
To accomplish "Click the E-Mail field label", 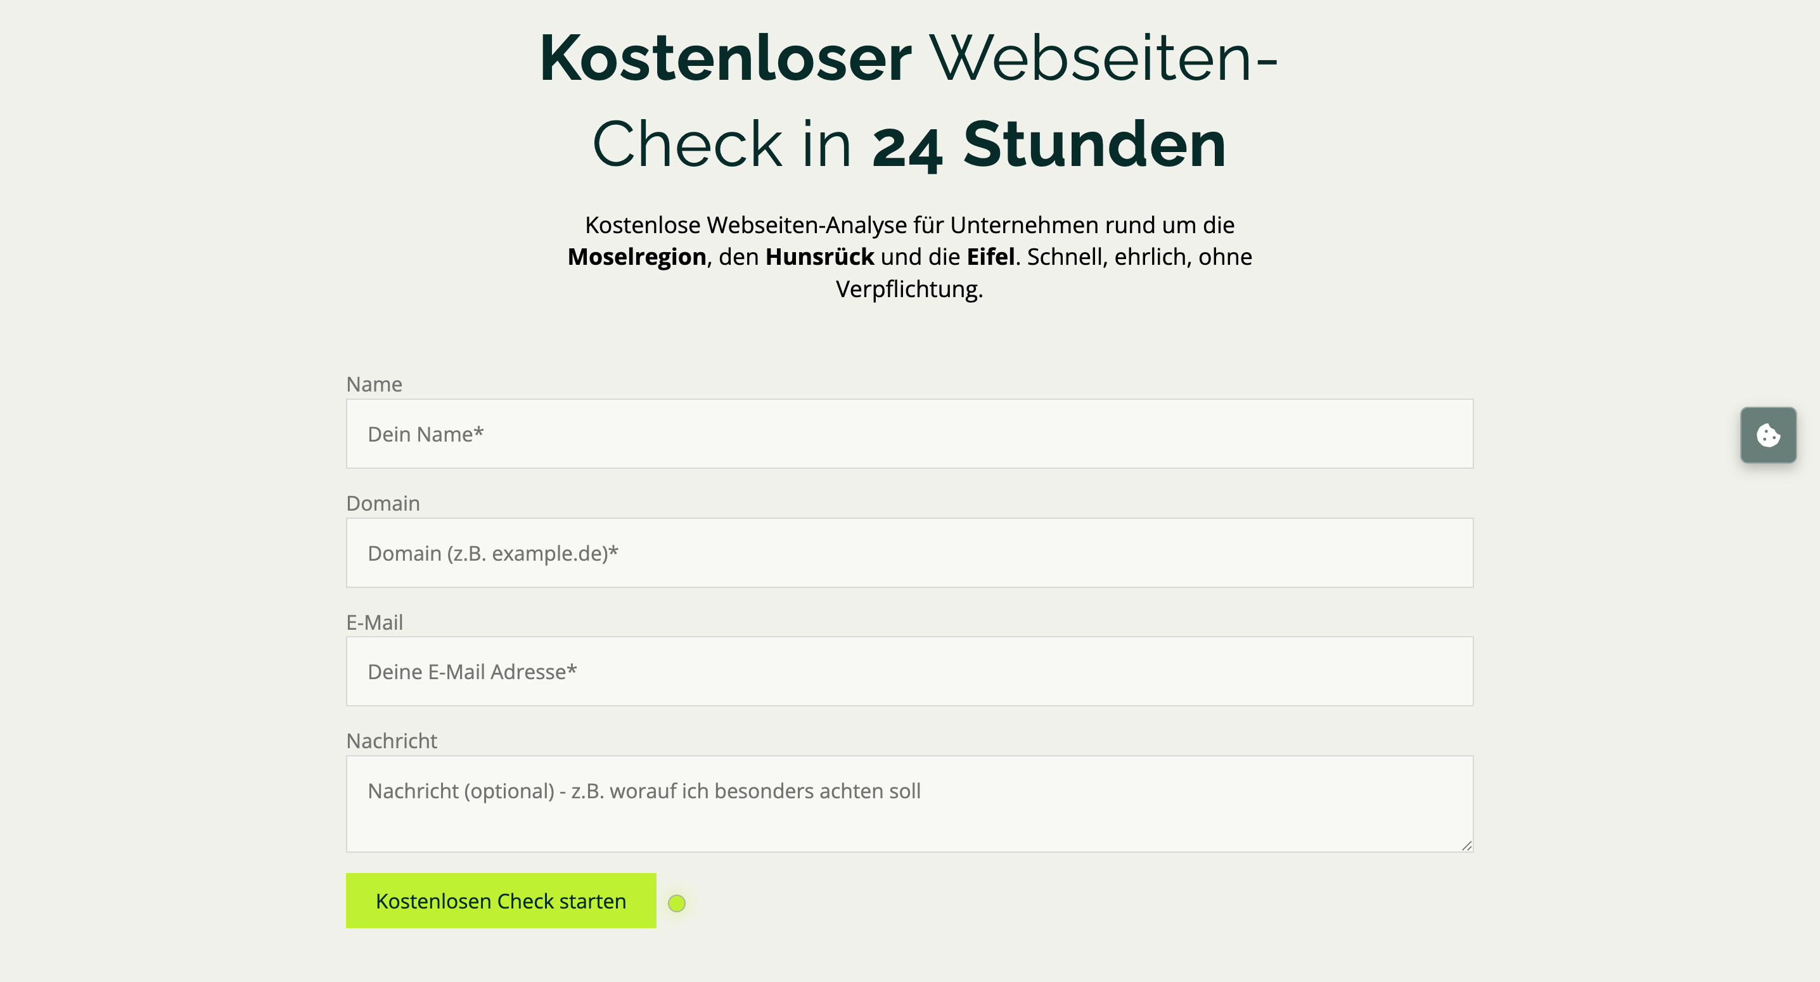I will coord(374,622).
